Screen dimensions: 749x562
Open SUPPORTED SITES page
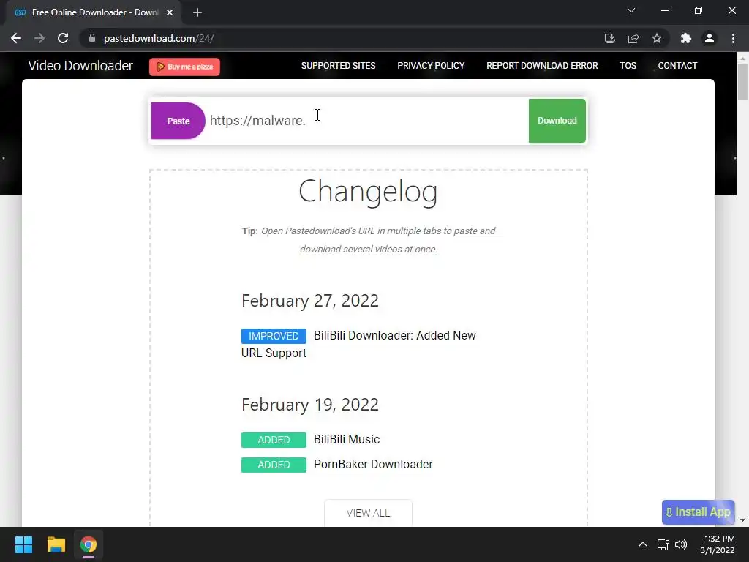pyautogui.click(x=338, y=65)
